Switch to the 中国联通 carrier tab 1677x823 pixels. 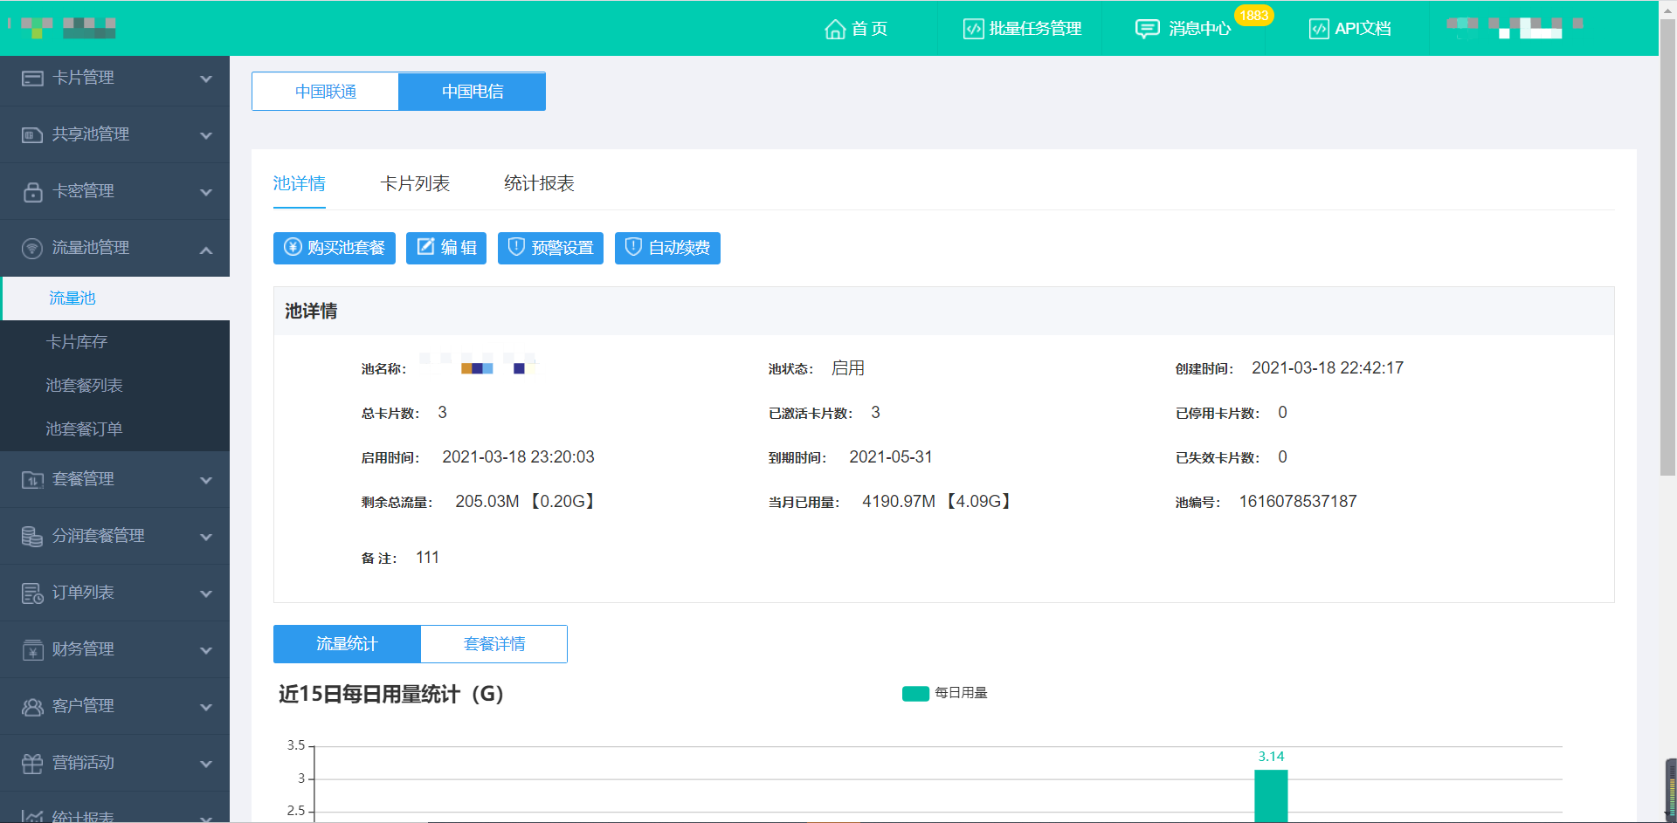coord(325,91)
